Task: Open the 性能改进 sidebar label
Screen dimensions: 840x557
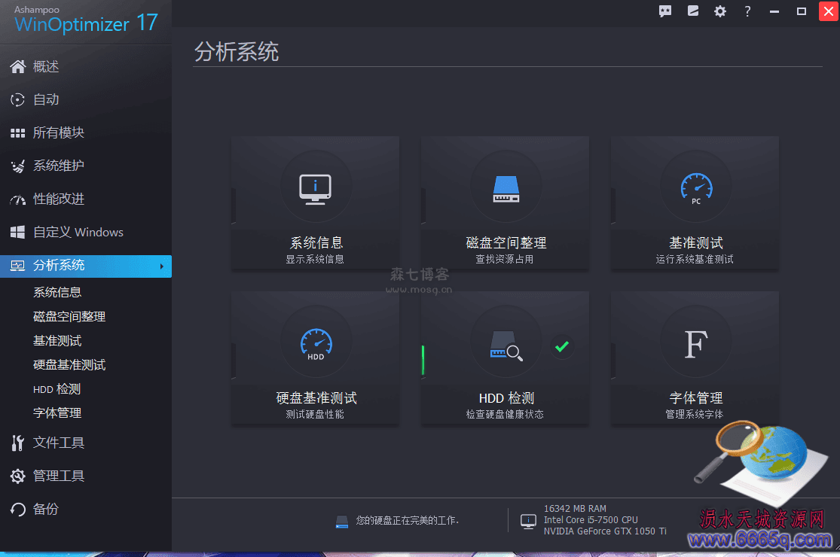Action: coord(59,199)
